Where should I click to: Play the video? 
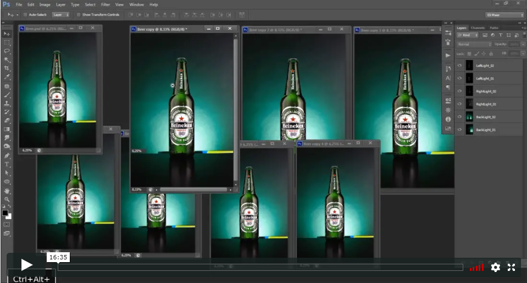click(26, 265)
